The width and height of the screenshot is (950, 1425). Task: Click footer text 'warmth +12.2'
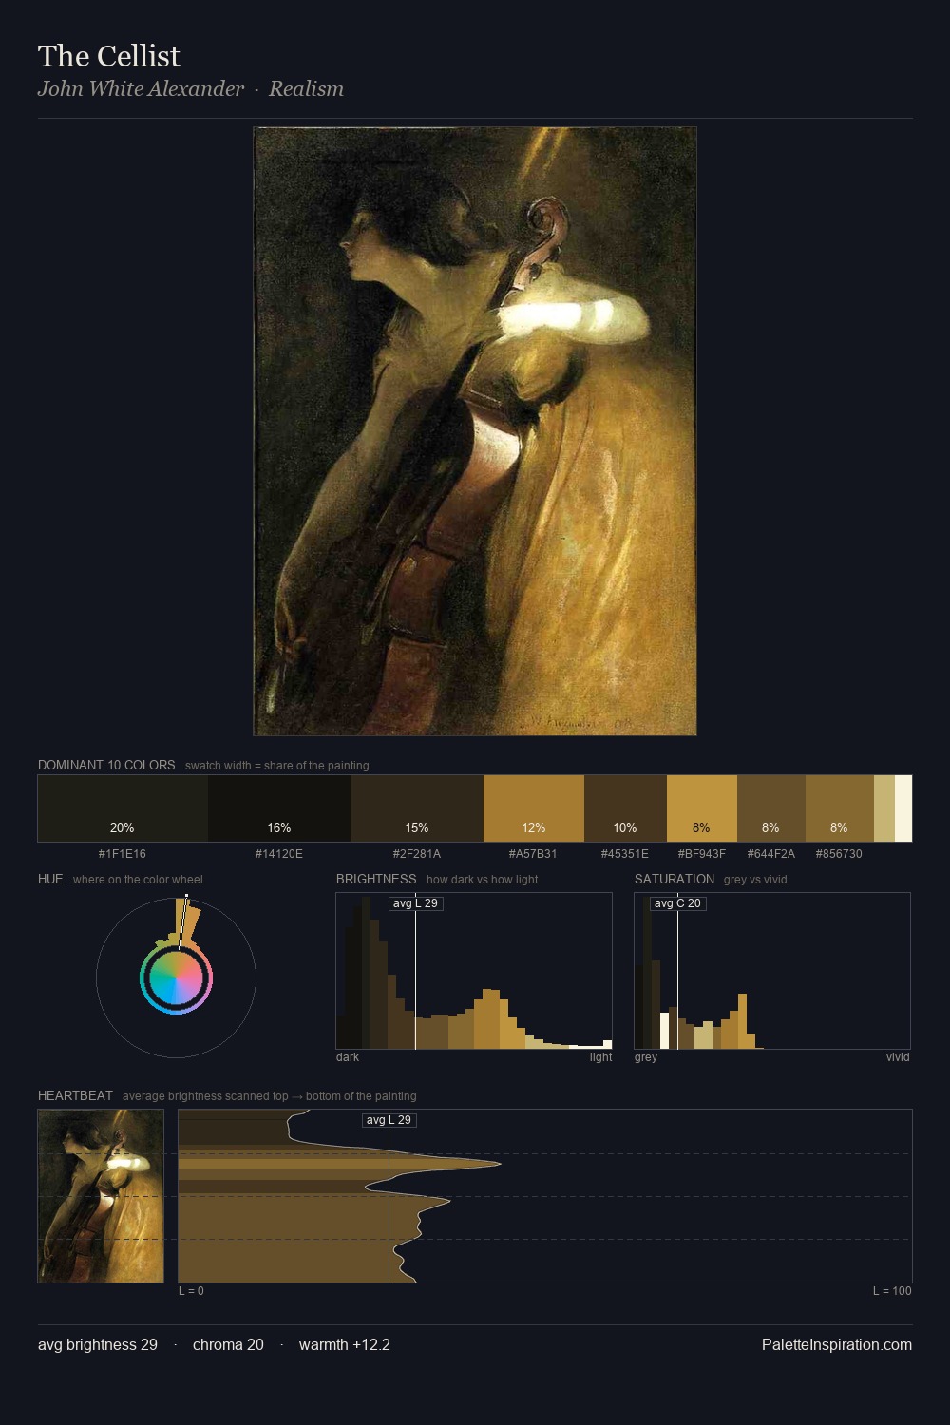point(345,1344)
